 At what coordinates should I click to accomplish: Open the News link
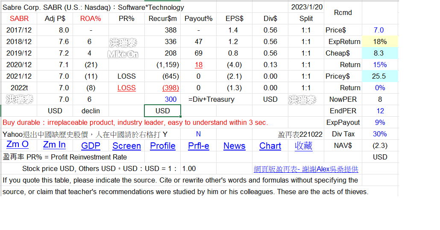pos(235,146)
